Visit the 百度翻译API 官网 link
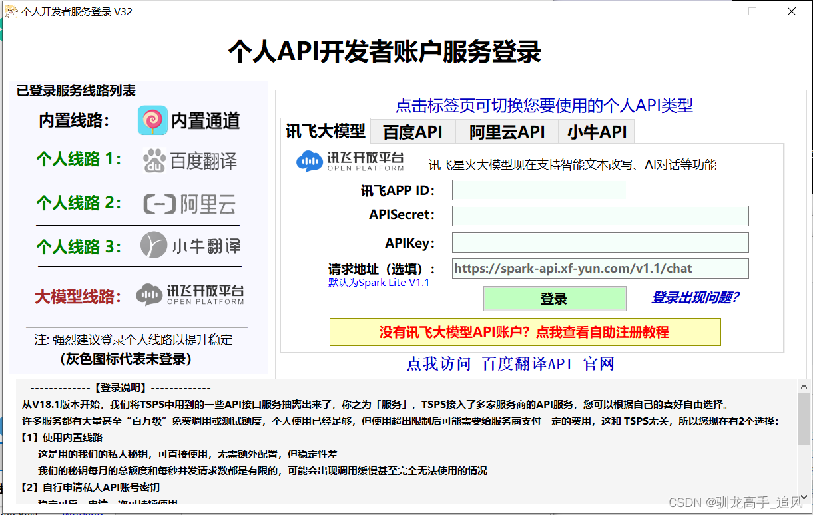 [x=511, y=364]
